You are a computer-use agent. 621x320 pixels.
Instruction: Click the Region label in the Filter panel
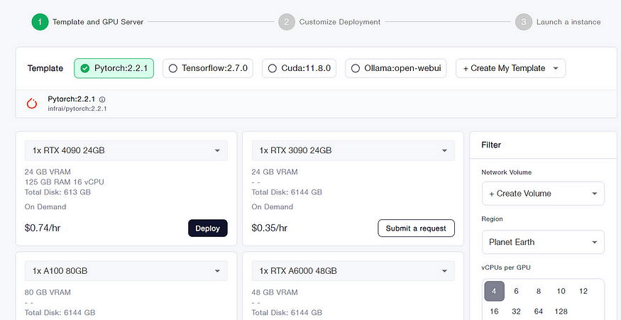(x=492, y=219)
